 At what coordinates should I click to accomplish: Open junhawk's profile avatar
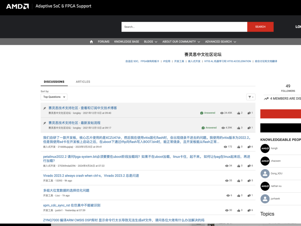(265, 199)
